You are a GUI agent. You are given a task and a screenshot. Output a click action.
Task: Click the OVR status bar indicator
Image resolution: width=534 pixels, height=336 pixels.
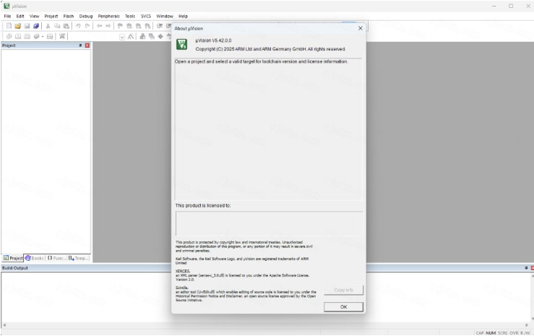point(514,332)
